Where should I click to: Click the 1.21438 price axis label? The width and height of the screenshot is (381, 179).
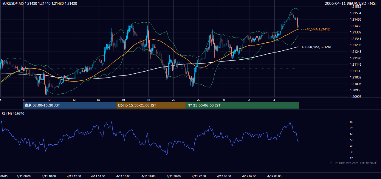[x=356, y=26]
